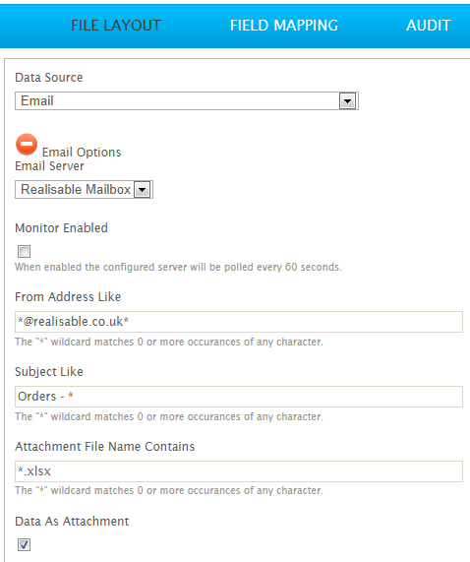Open the Data Source dropdown arrow
The width and height of the screenshot is (470, 562).
click(347, 101)
